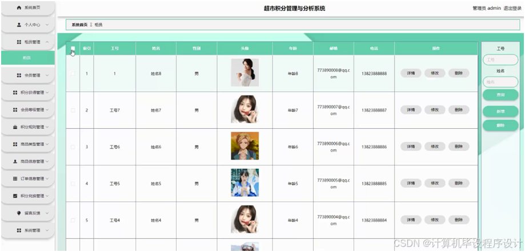Expand the 商品类型管理 chevron
Viewport: 525px width, 252px height.
(47, 144)
